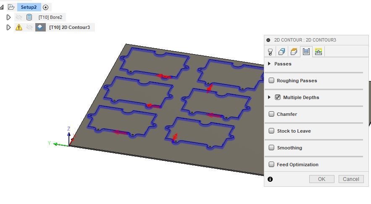The image size is (371, 204).
Task: Switch to the Geometry tab icon
Action: (x=282, y=52)
